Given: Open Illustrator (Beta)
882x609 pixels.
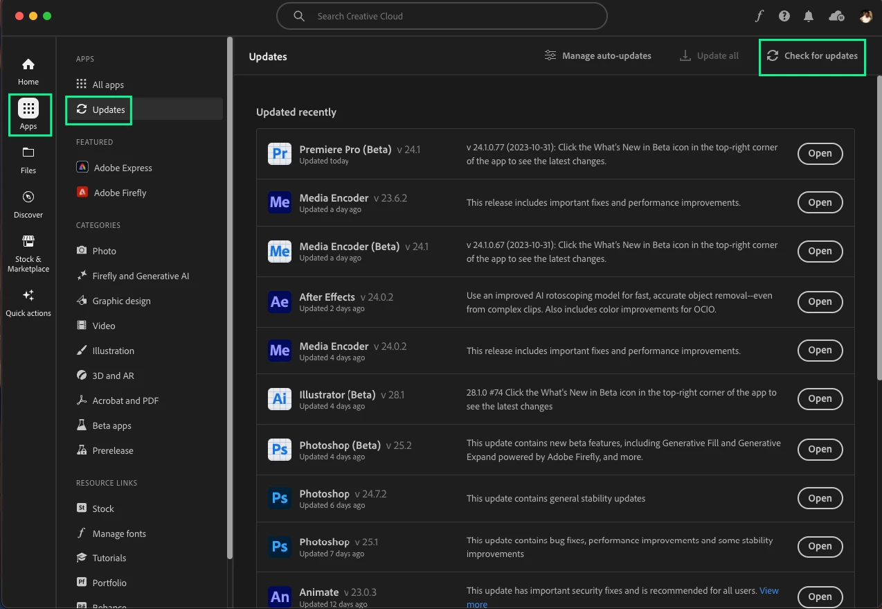Looking at the screenshot, I should (820, 398).
